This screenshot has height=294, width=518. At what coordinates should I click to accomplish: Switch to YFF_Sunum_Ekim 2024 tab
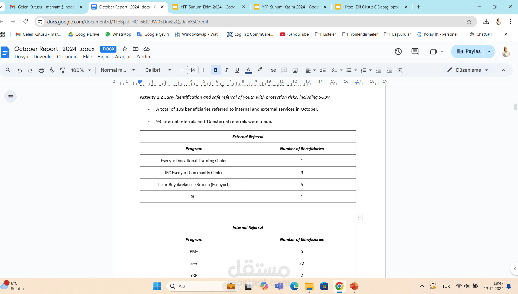209,7
